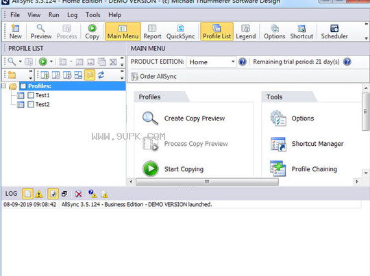The height and width of the screenshot is (276, 370).
Task: Click the New profile toolbar icon
Action: (15, 32)
